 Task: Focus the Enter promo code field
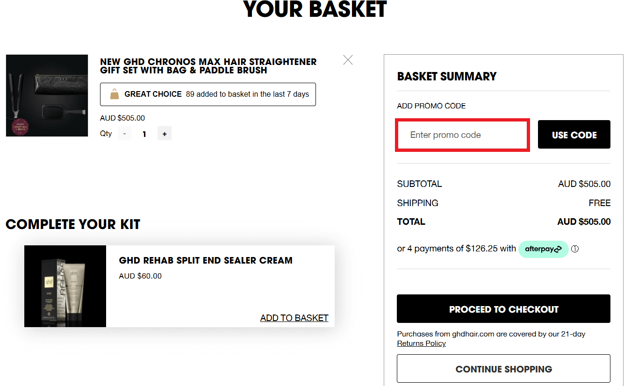click(462, 135)
